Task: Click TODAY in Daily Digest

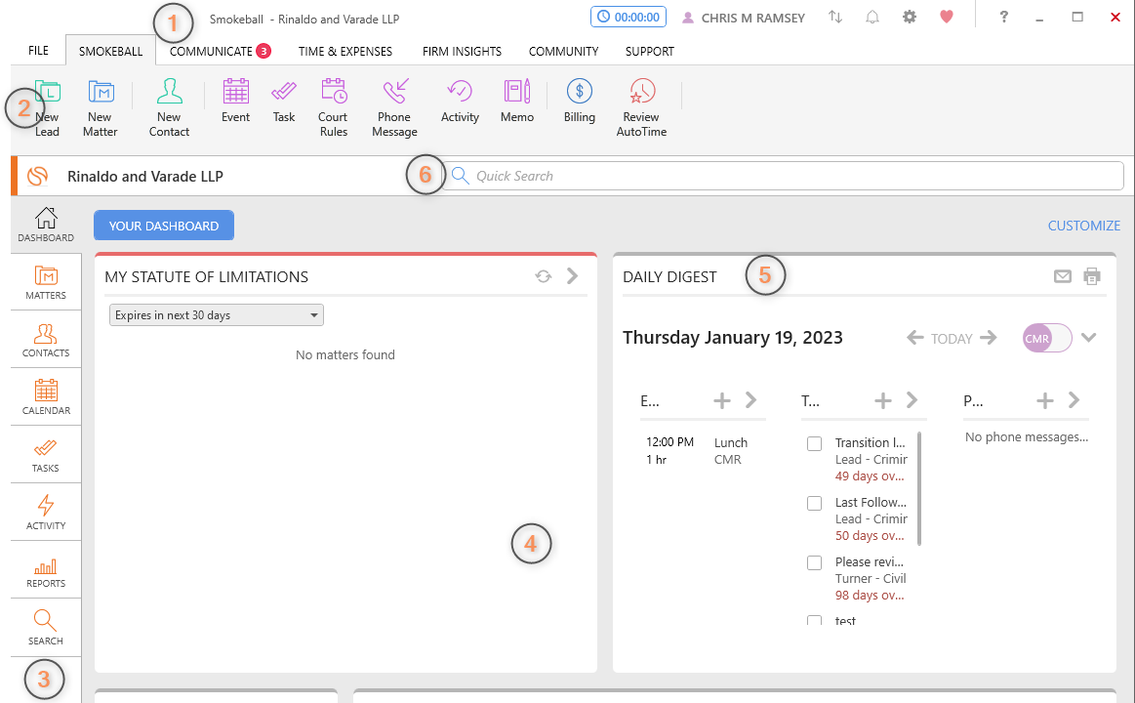Action: 952,339
